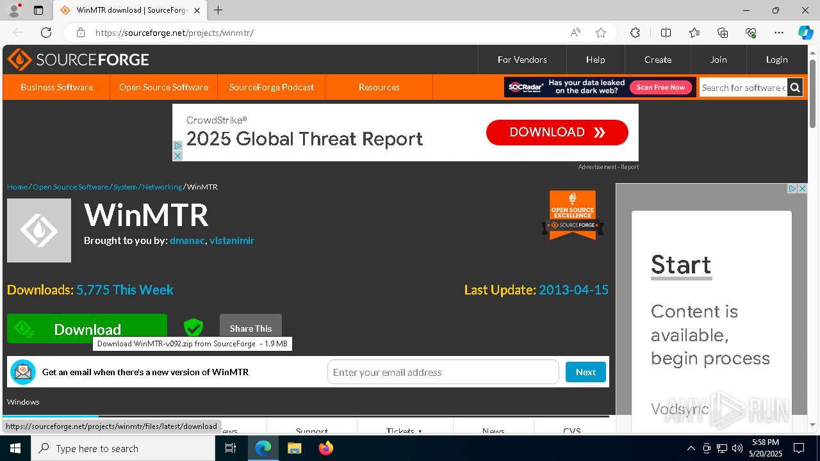Viewport: 820px width, 461px height.
Task: Click the Split screen icon
Action: (666, 33)
